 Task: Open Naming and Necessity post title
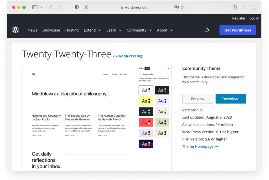click(x=46, y=117)
